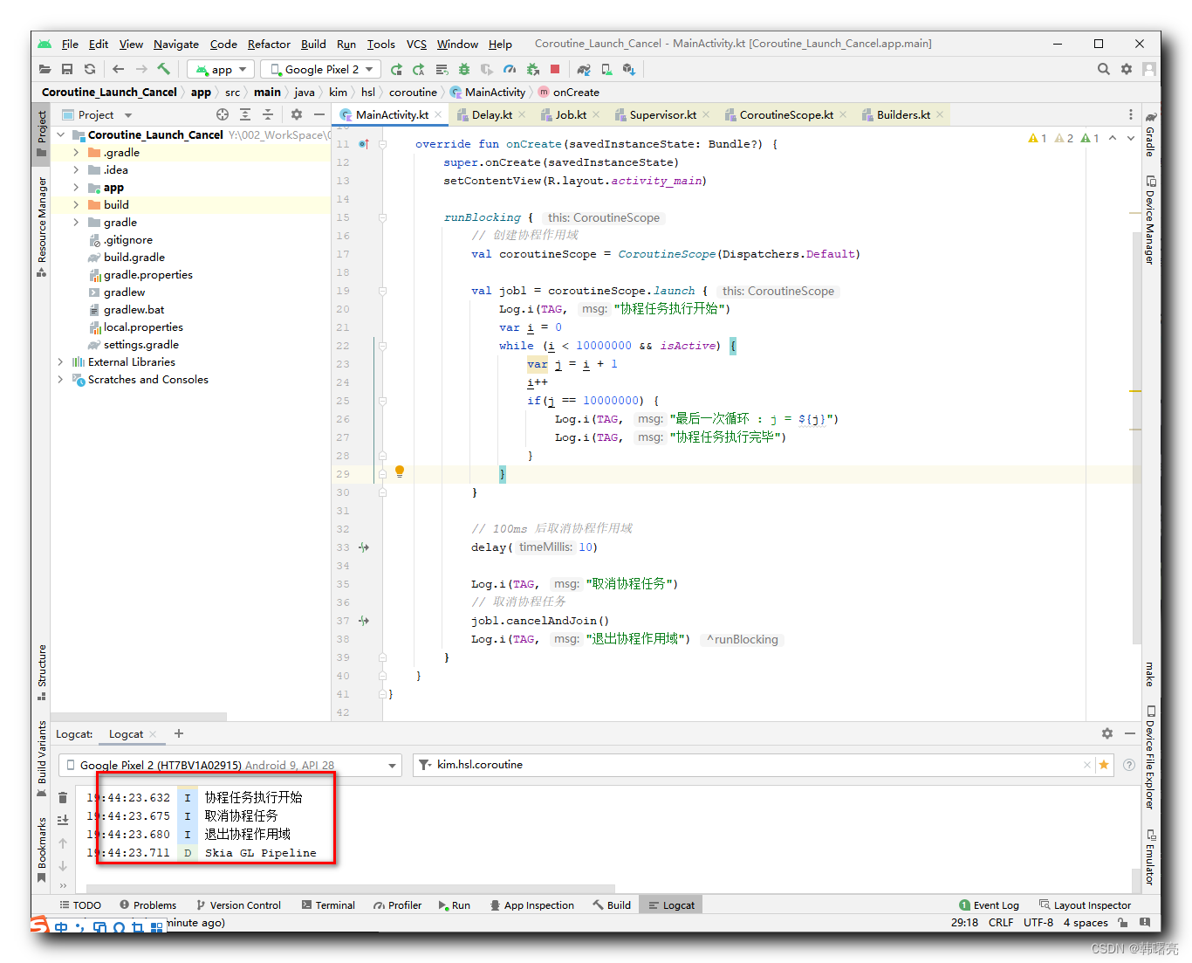Profile the app with the speedometer icon
The height and width of the screenshot is (963, 1192).
coord(510,69)
